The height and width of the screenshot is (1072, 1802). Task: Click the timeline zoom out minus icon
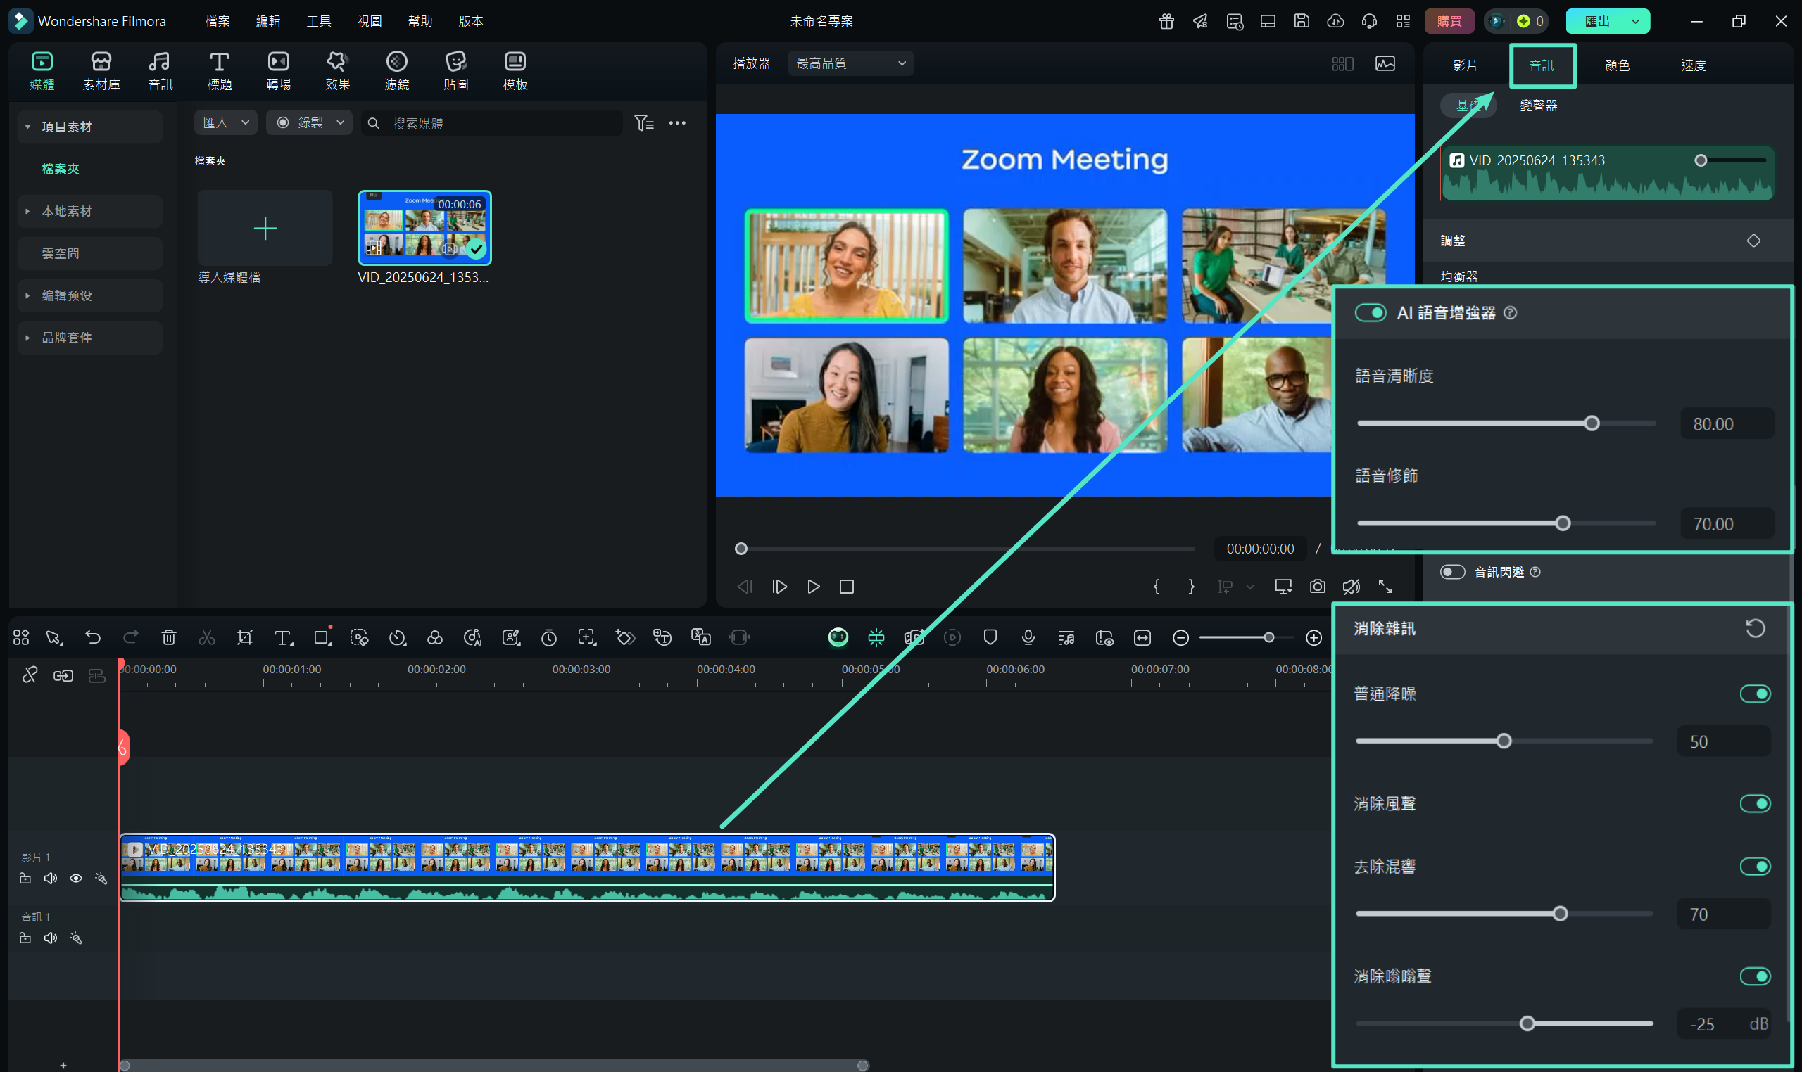[1180, 637]
